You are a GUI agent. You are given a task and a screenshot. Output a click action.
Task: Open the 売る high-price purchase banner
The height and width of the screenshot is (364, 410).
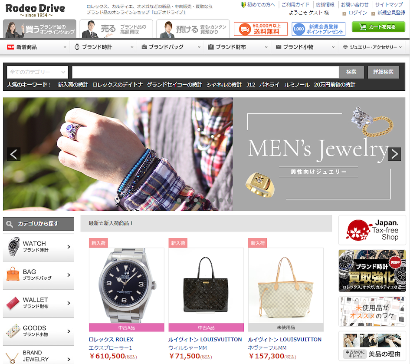tap(116, 29)
